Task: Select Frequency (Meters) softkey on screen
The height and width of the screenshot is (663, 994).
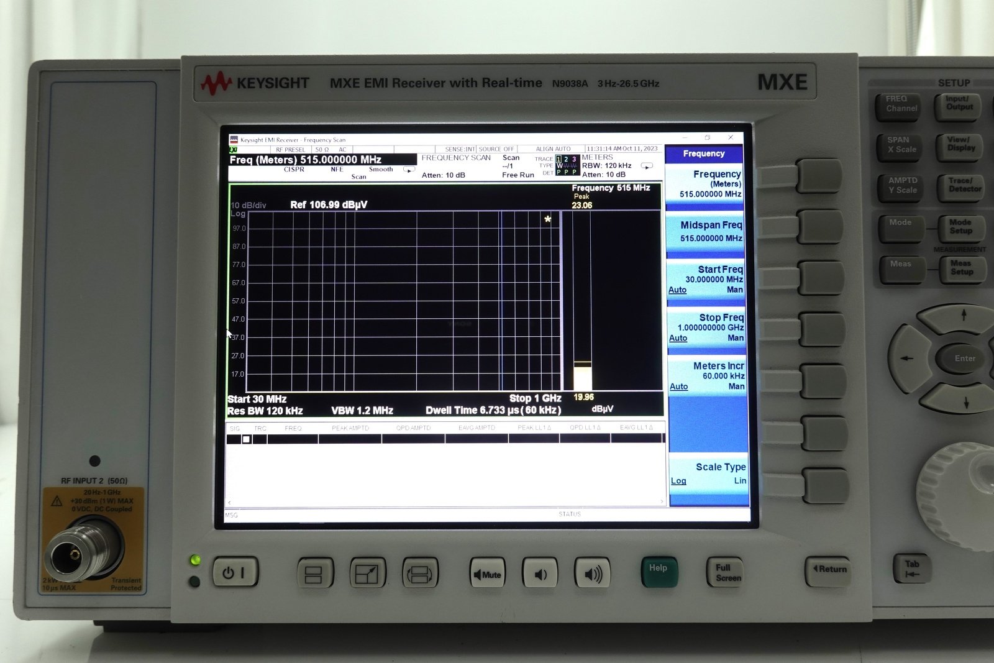Action: tap(705, 184)
